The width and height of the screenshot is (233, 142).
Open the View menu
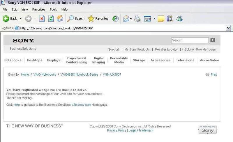point(24,10)
